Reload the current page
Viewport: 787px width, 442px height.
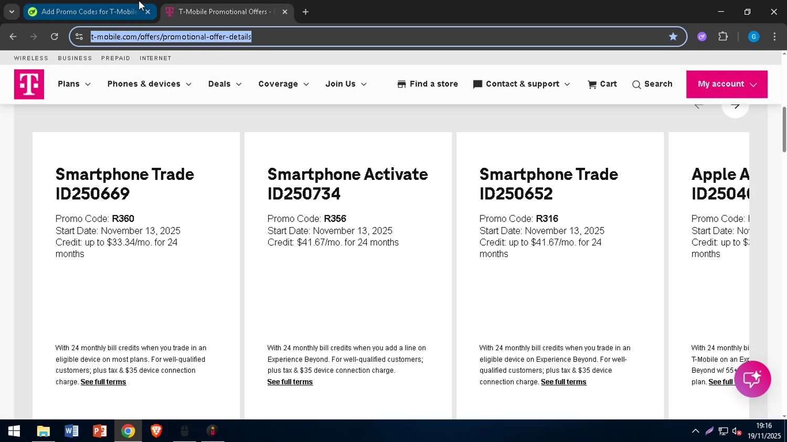[55, 37]
